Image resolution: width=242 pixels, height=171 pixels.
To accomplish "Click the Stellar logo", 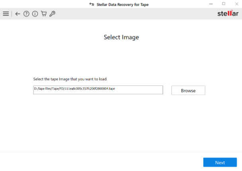I will click(x=228, y=14).
